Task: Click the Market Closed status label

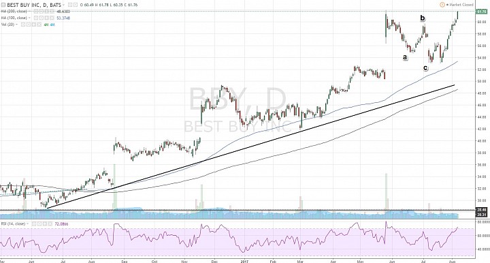Action: point(461,5)
